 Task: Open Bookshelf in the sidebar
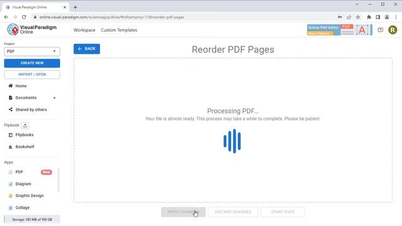click(24, 147)
